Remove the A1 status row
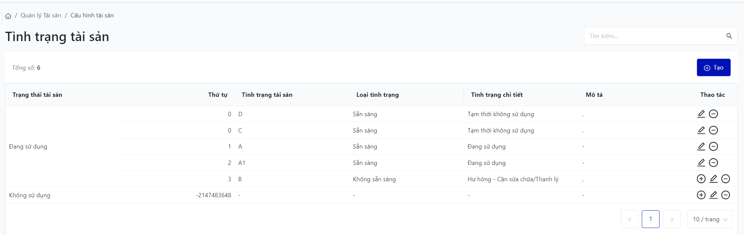 [x=713, y=163]
